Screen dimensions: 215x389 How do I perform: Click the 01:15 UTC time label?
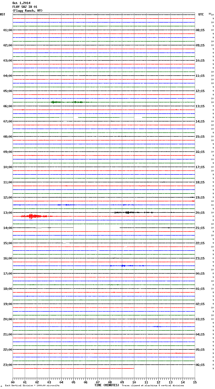[x=200, y=289]
